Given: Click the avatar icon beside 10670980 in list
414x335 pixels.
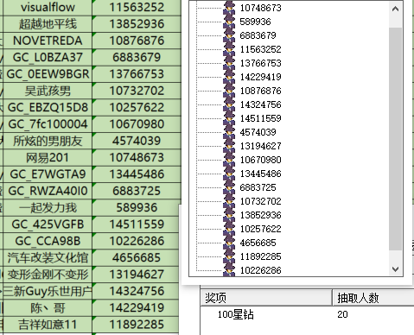Looking at the screenshot, I should [x=229, y=160].
